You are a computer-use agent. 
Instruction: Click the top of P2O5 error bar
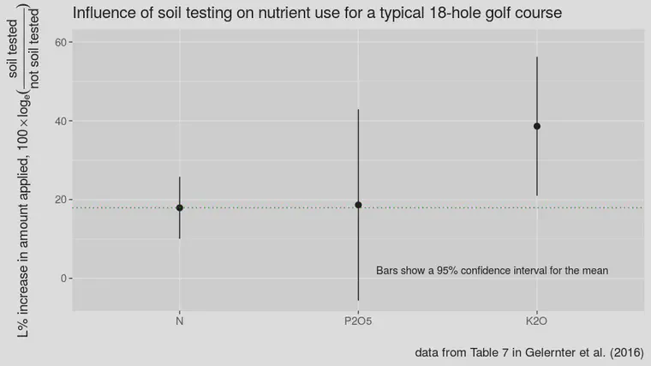point(358,110)
